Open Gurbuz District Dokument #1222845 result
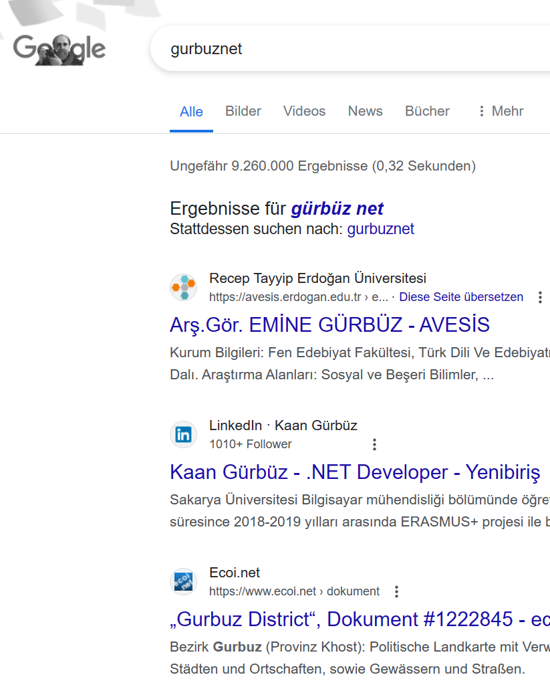Viewport: 550px width, 683px height. click(x=360, y=619)
